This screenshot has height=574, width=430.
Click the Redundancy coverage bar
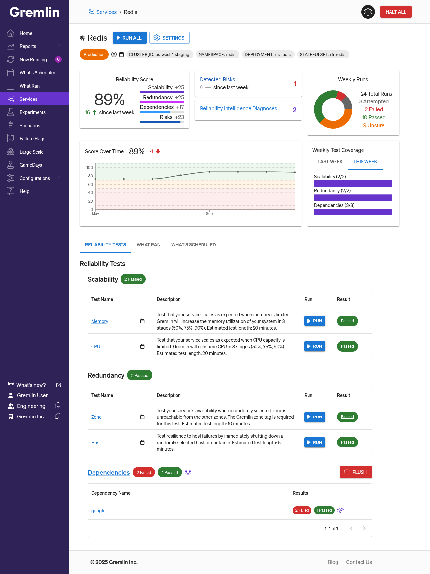coord(353,198)
